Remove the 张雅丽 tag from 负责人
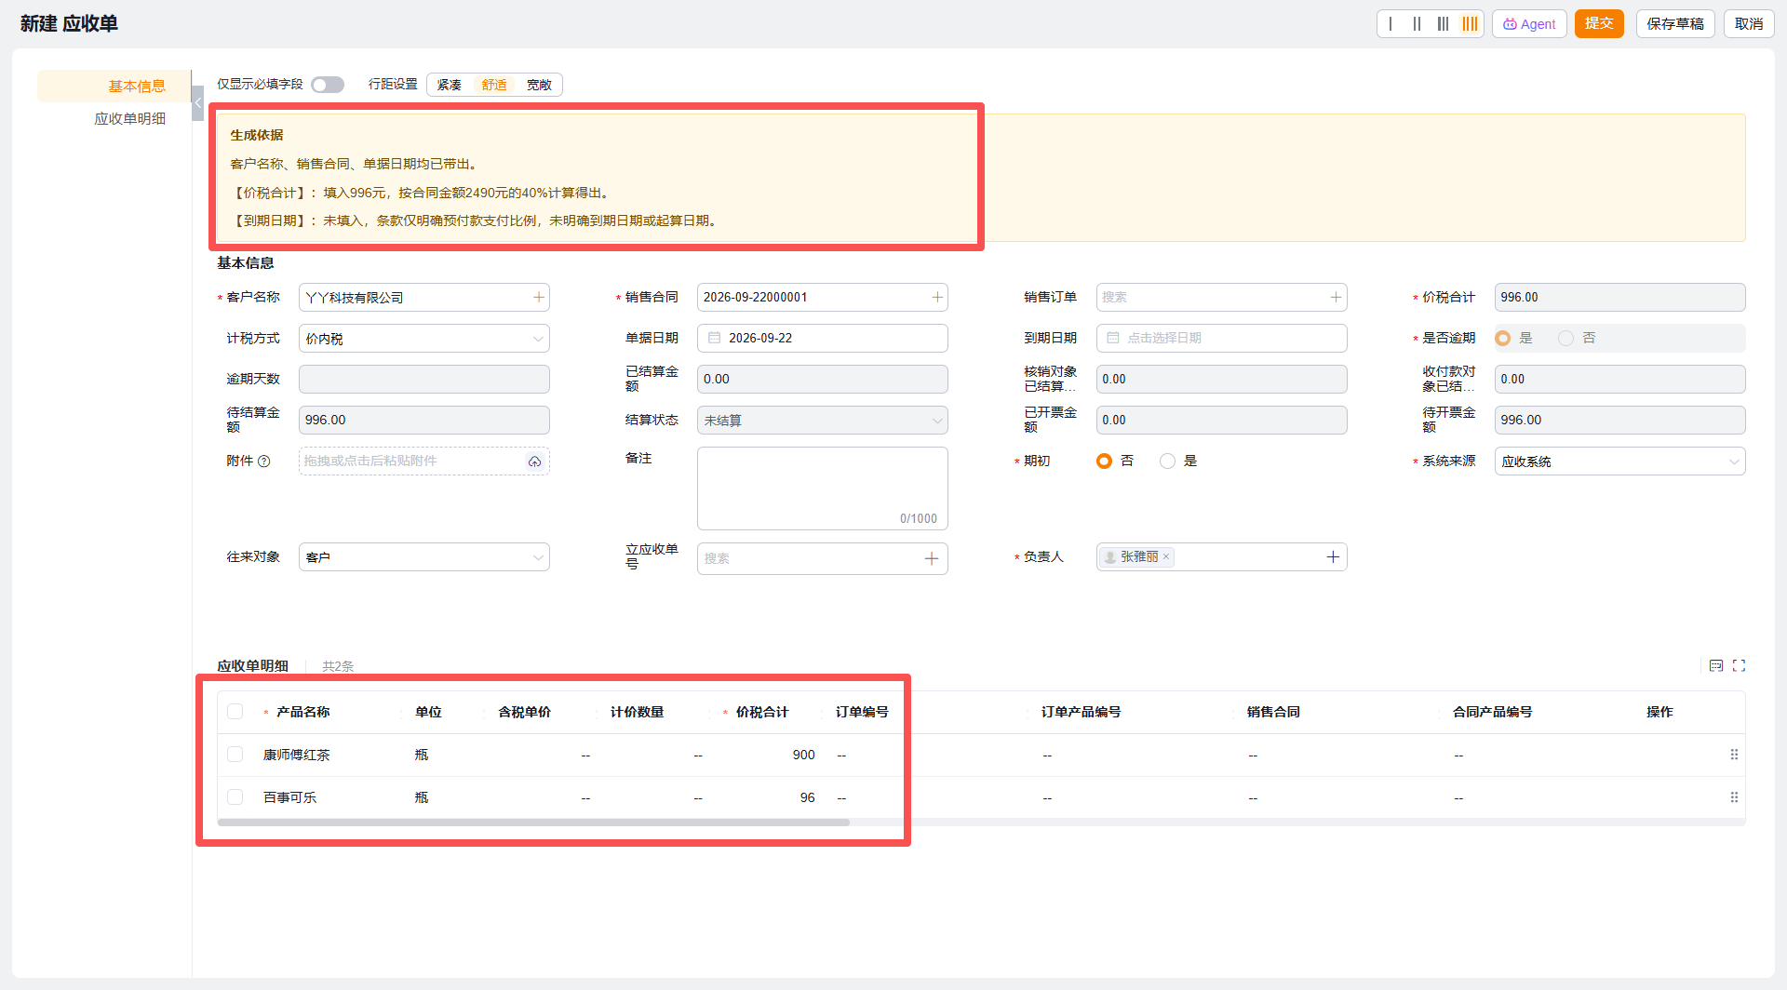This screenshot has height=990, width=1787. pos(1166,556)
